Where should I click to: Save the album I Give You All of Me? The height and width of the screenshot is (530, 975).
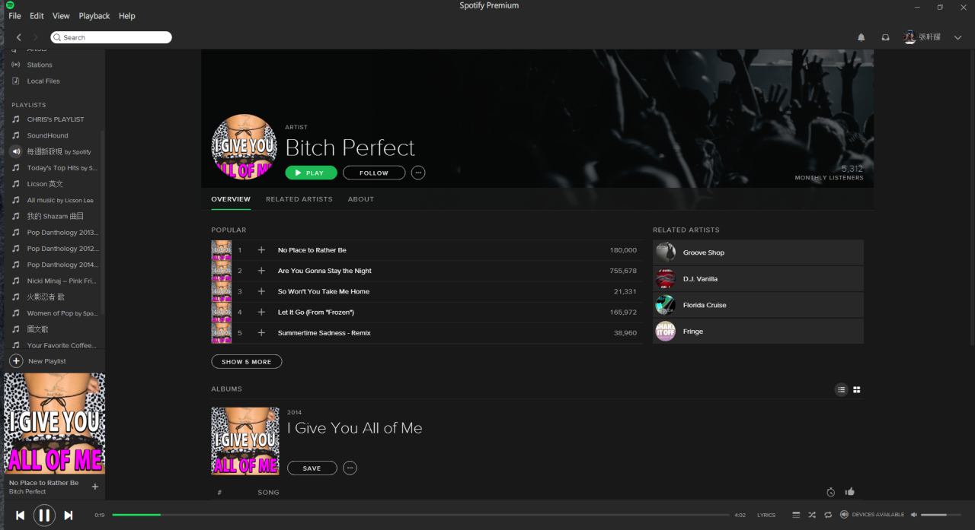coord(312,468)
